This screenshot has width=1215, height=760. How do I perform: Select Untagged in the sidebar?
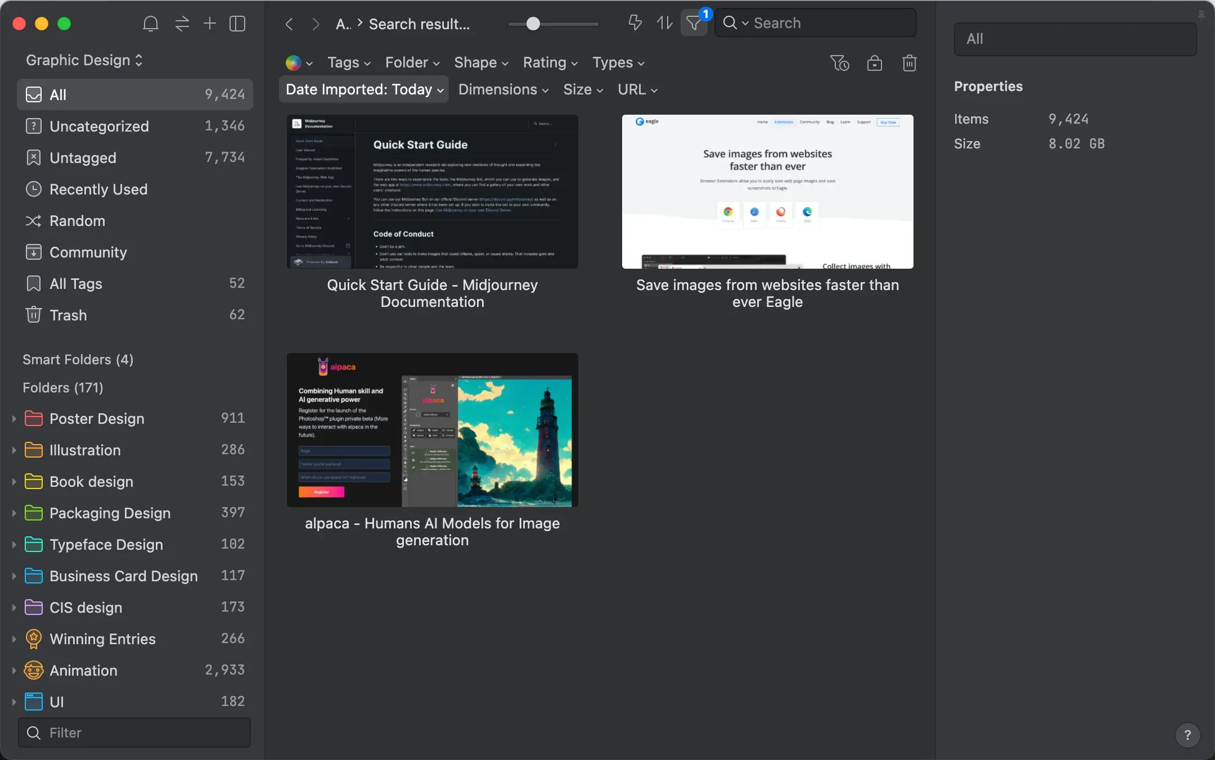click(135, 157)
